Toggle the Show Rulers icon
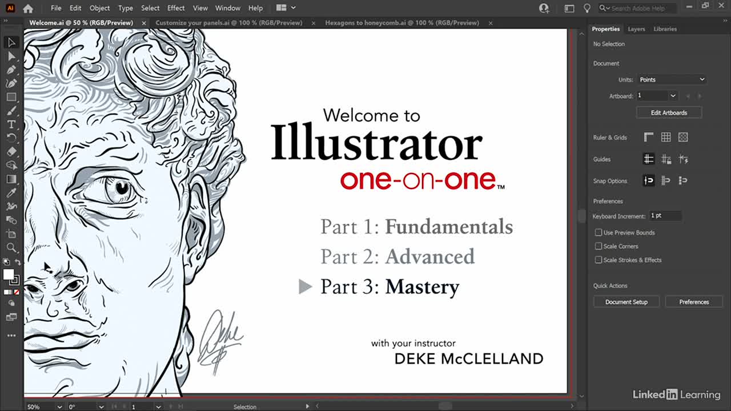This screenshot has width=731, height=411. (649, 138)
